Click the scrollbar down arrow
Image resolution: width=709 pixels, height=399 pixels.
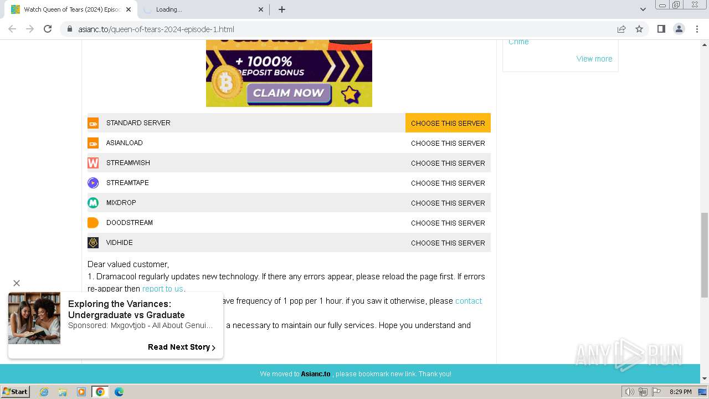coord(705,378)
